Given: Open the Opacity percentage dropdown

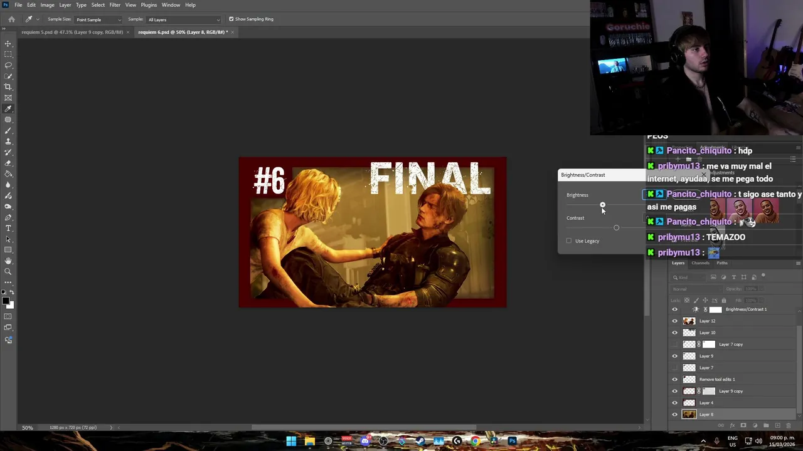Looking at the screenshot, I should pyautogui.click(x=762, y=289).
